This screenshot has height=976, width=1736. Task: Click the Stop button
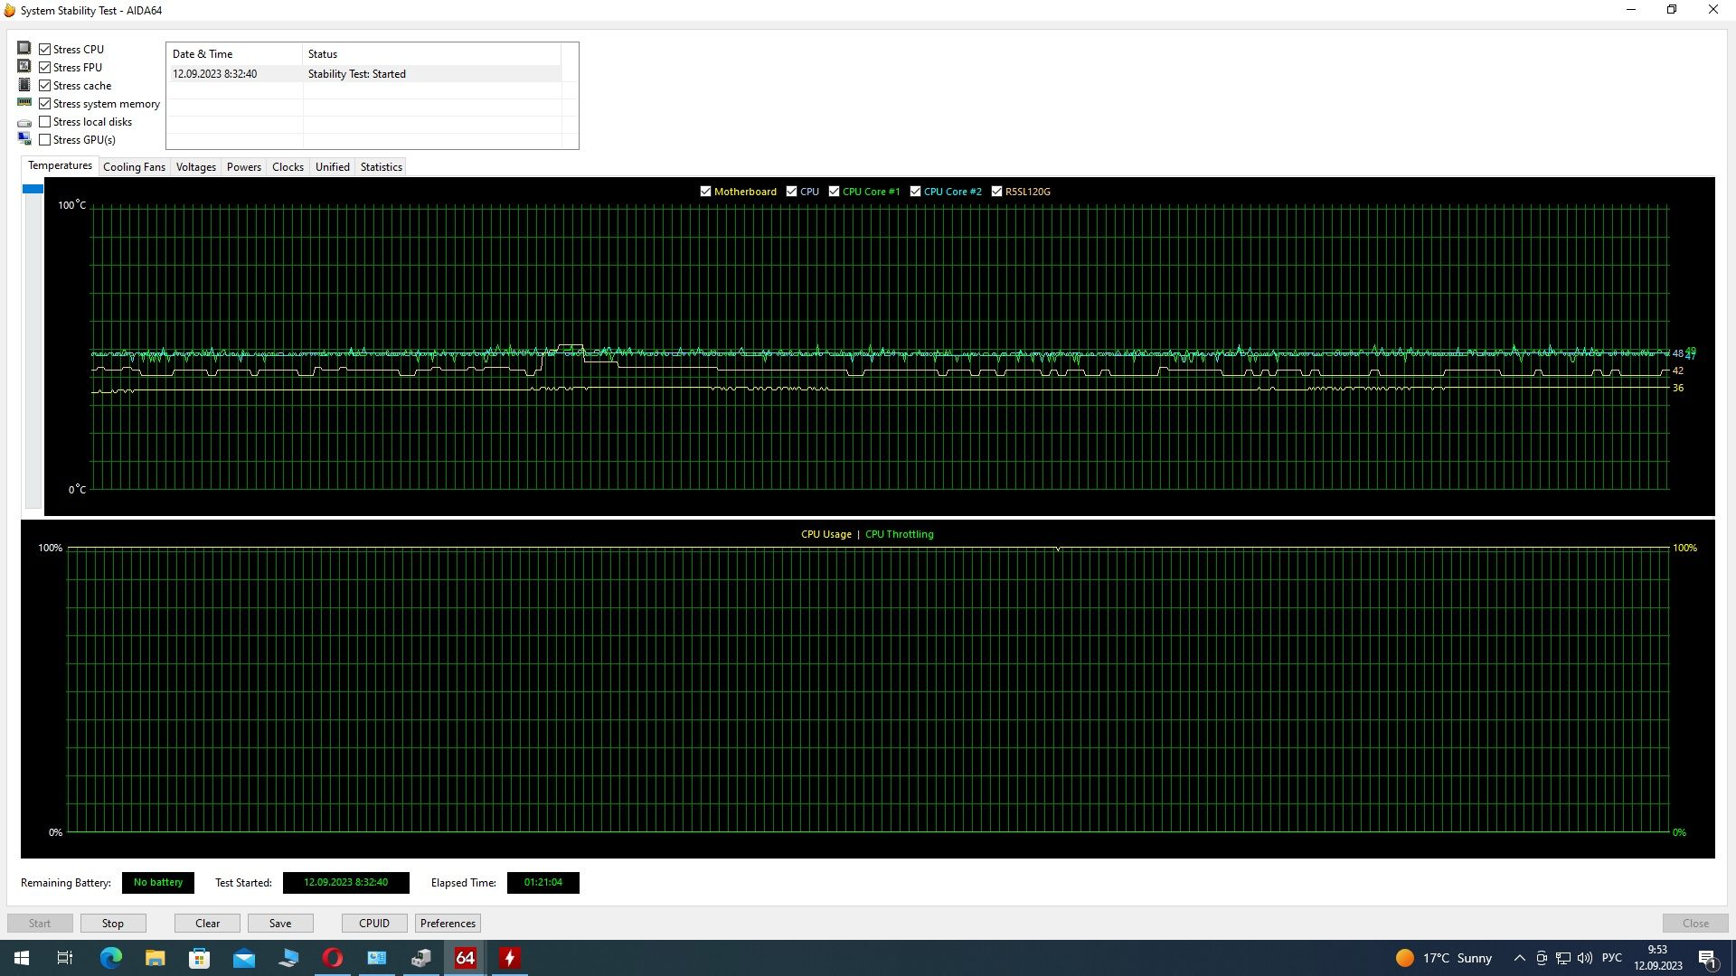pos(112,923)
